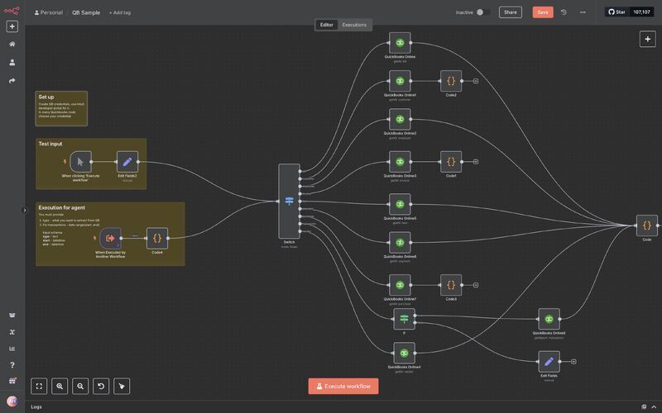Select the final Code node

647,225
